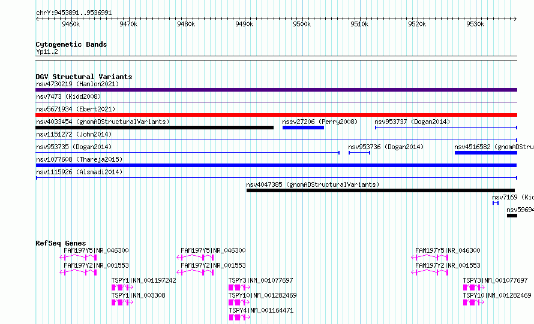Click the small black nsv59694 variant block
Image resolution: width=534 pixels, height=324 pixels.
point(512,216)
